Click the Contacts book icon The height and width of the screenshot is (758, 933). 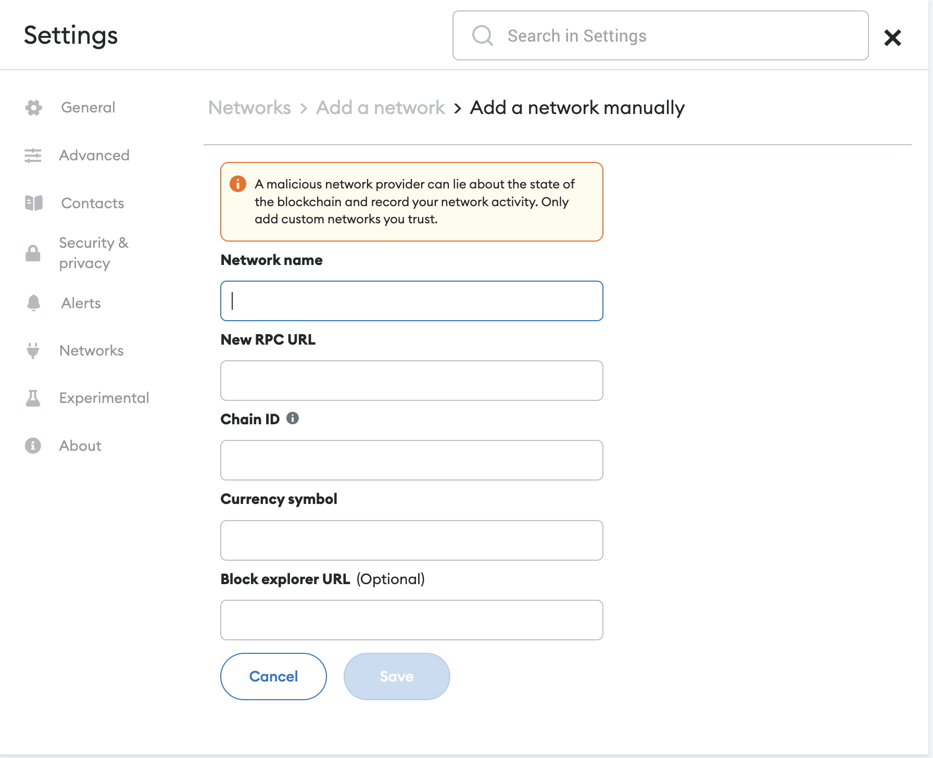(x=34, y=203)
